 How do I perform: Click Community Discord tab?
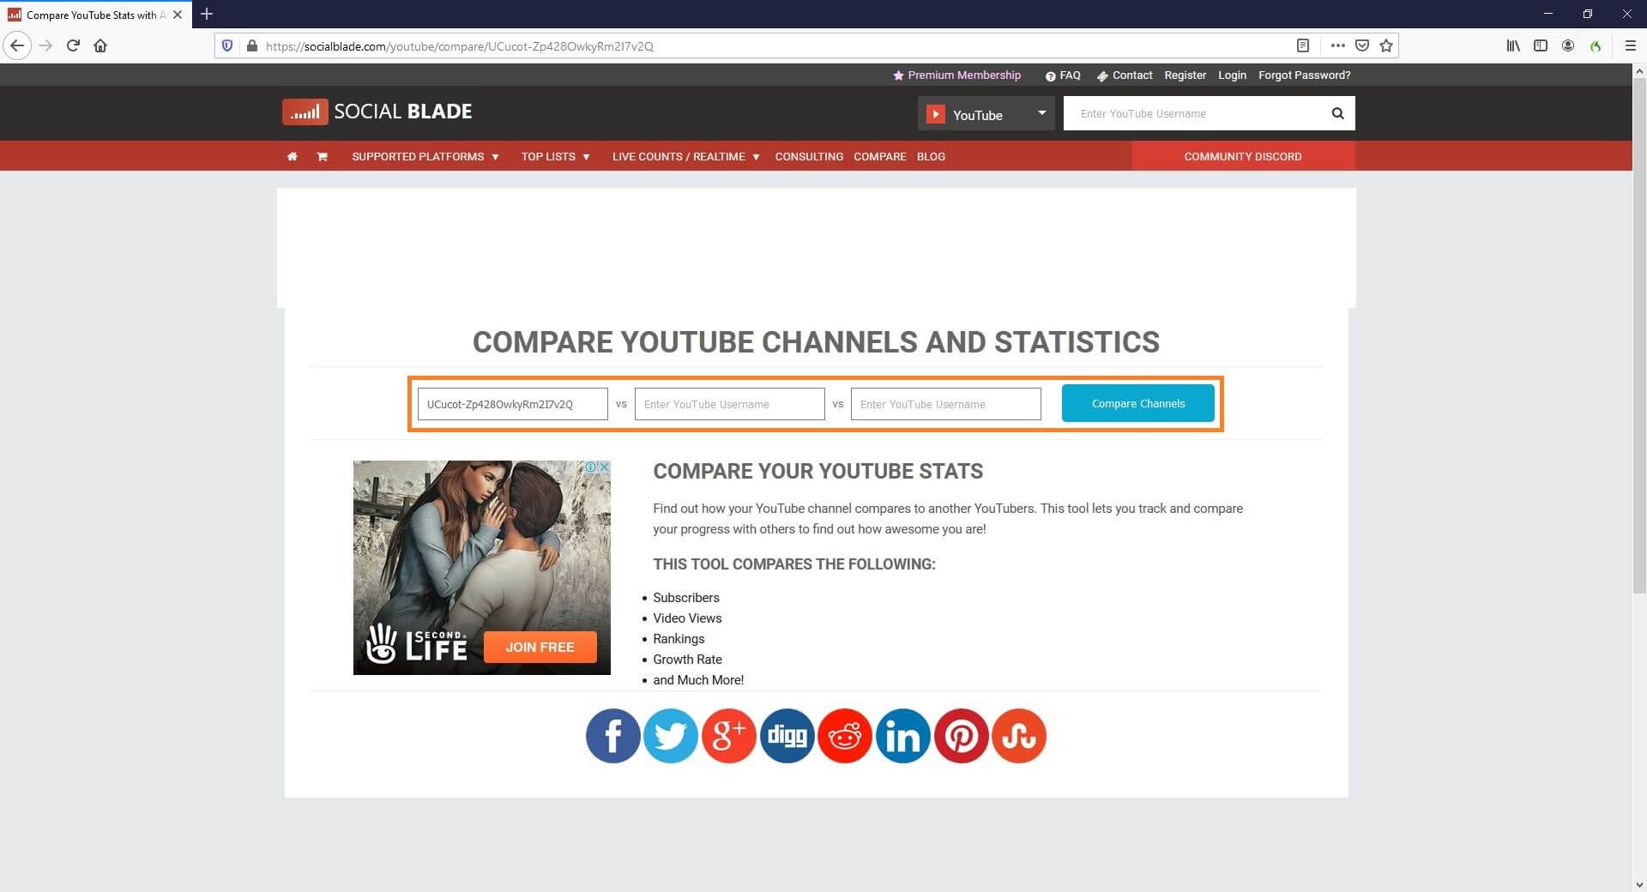pyautogui.click(x=1243, y=156)
